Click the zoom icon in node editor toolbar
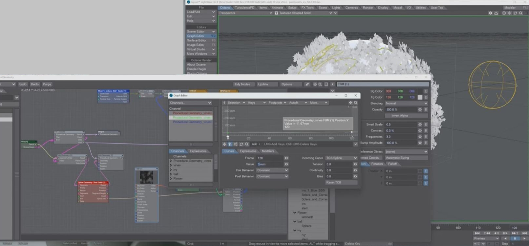The image size is (529, 246). click(320, 84)
